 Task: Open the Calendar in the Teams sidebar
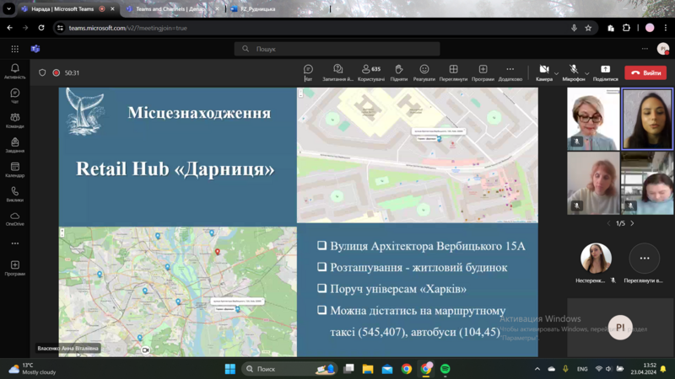[x=14, y=169]
